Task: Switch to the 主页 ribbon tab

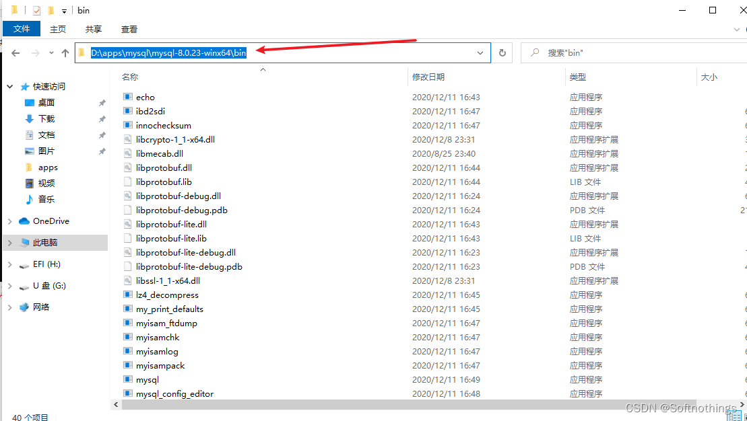Action: click(58, 29)
